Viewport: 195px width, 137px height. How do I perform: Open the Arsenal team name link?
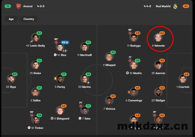28,6
